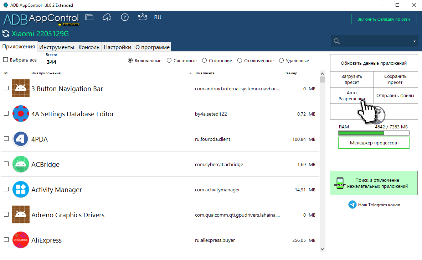The width and height of the screenshot is (422, 260).
Task: Click the 3 Button Navigation Bar icon
Action: (x=21, y=88)
